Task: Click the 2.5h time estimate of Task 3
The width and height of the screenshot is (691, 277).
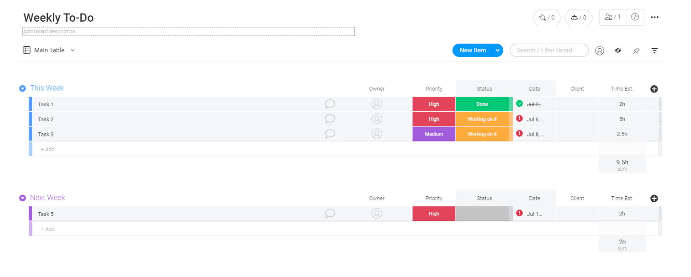Action: (x=622, y=134)
